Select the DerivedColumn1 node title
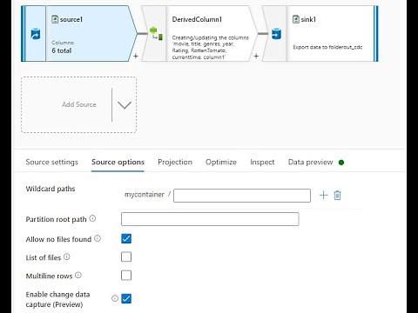The height and width of the screenshot is (313, 418). 197,19
